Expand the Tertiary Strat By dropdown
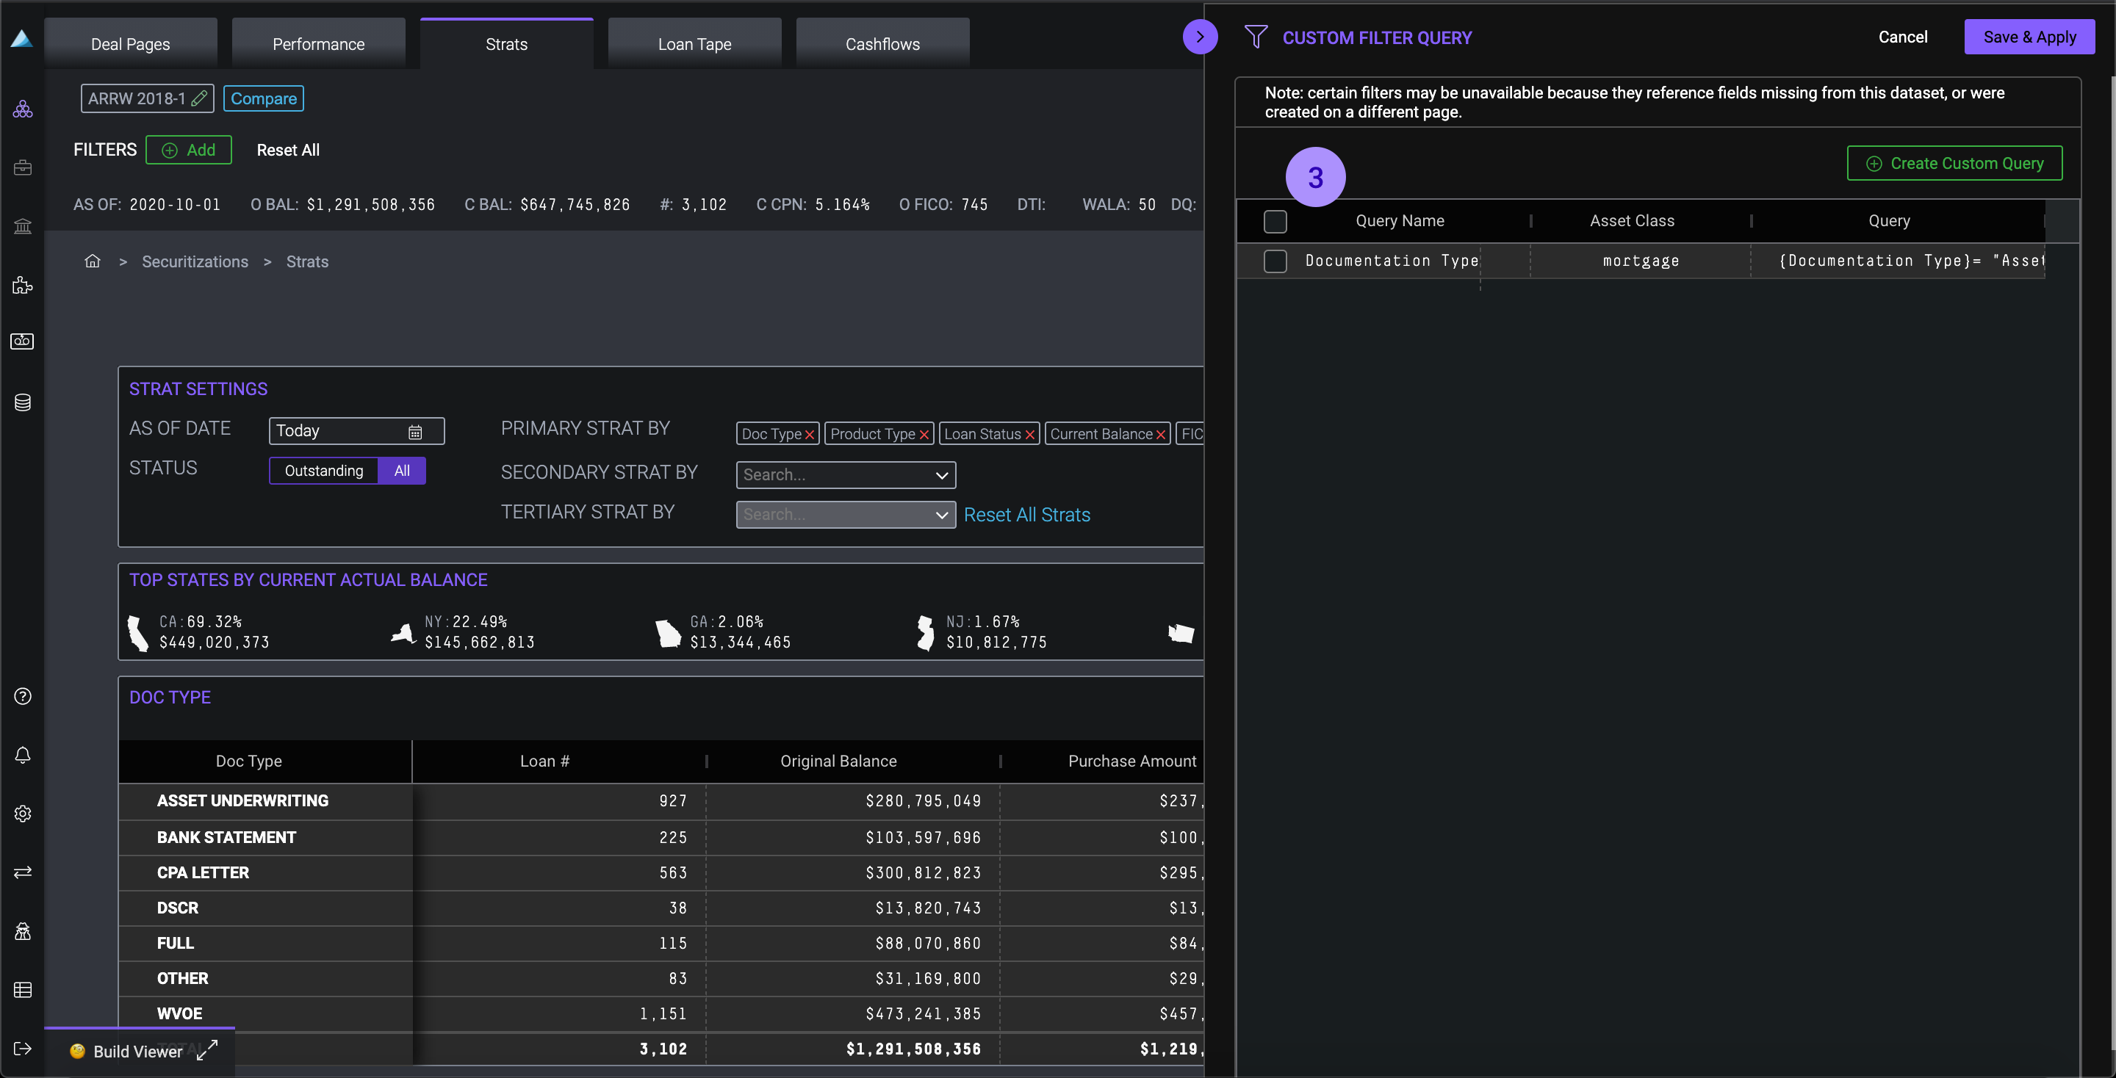 [x=941, y=515]
